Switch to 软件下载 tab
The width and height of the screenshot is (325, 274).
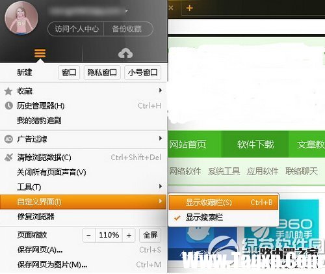tap(255, 144)
